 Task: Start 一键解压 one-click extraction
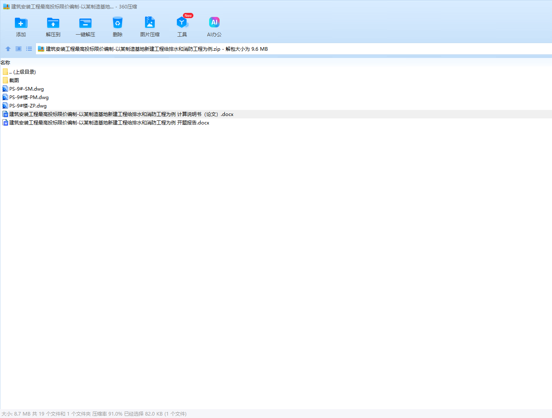(x=85, y=23)
